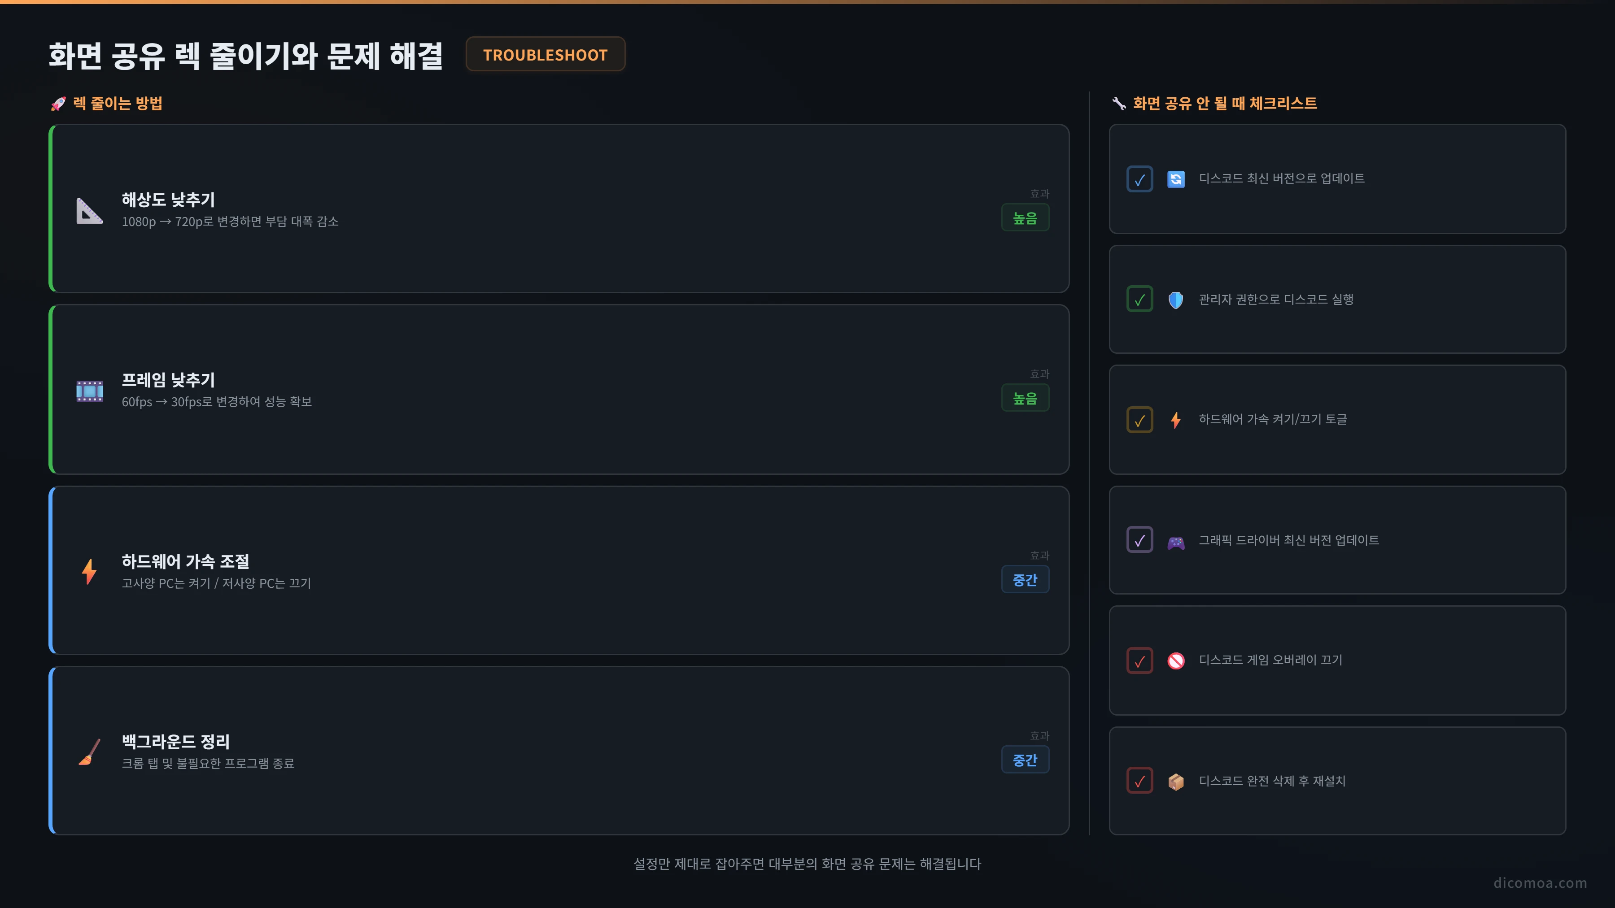Click the 중간 badge on 백그라운드 정리 card
Screen dimensions: 1615x908
(x=1025, y=760)
